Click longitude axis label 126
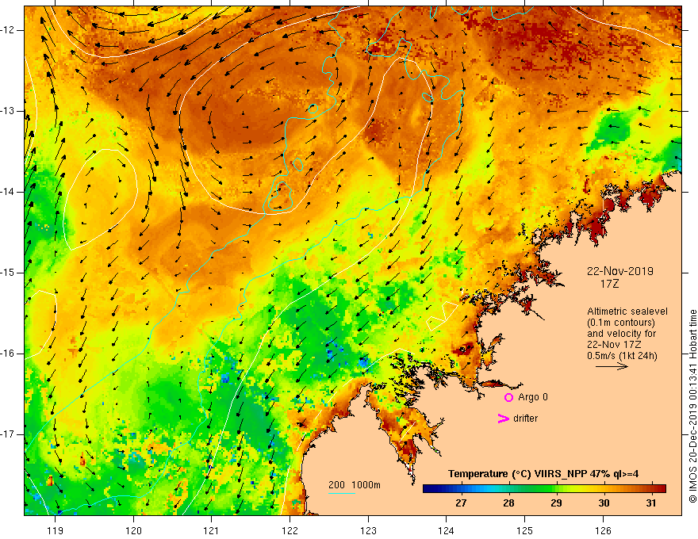The height and width of the screenshot is (539, 698). (603, 530)
